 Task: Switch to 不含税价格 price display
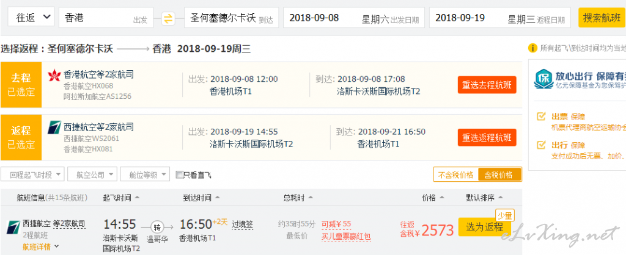pyautogui.click(x=455, y=174)
